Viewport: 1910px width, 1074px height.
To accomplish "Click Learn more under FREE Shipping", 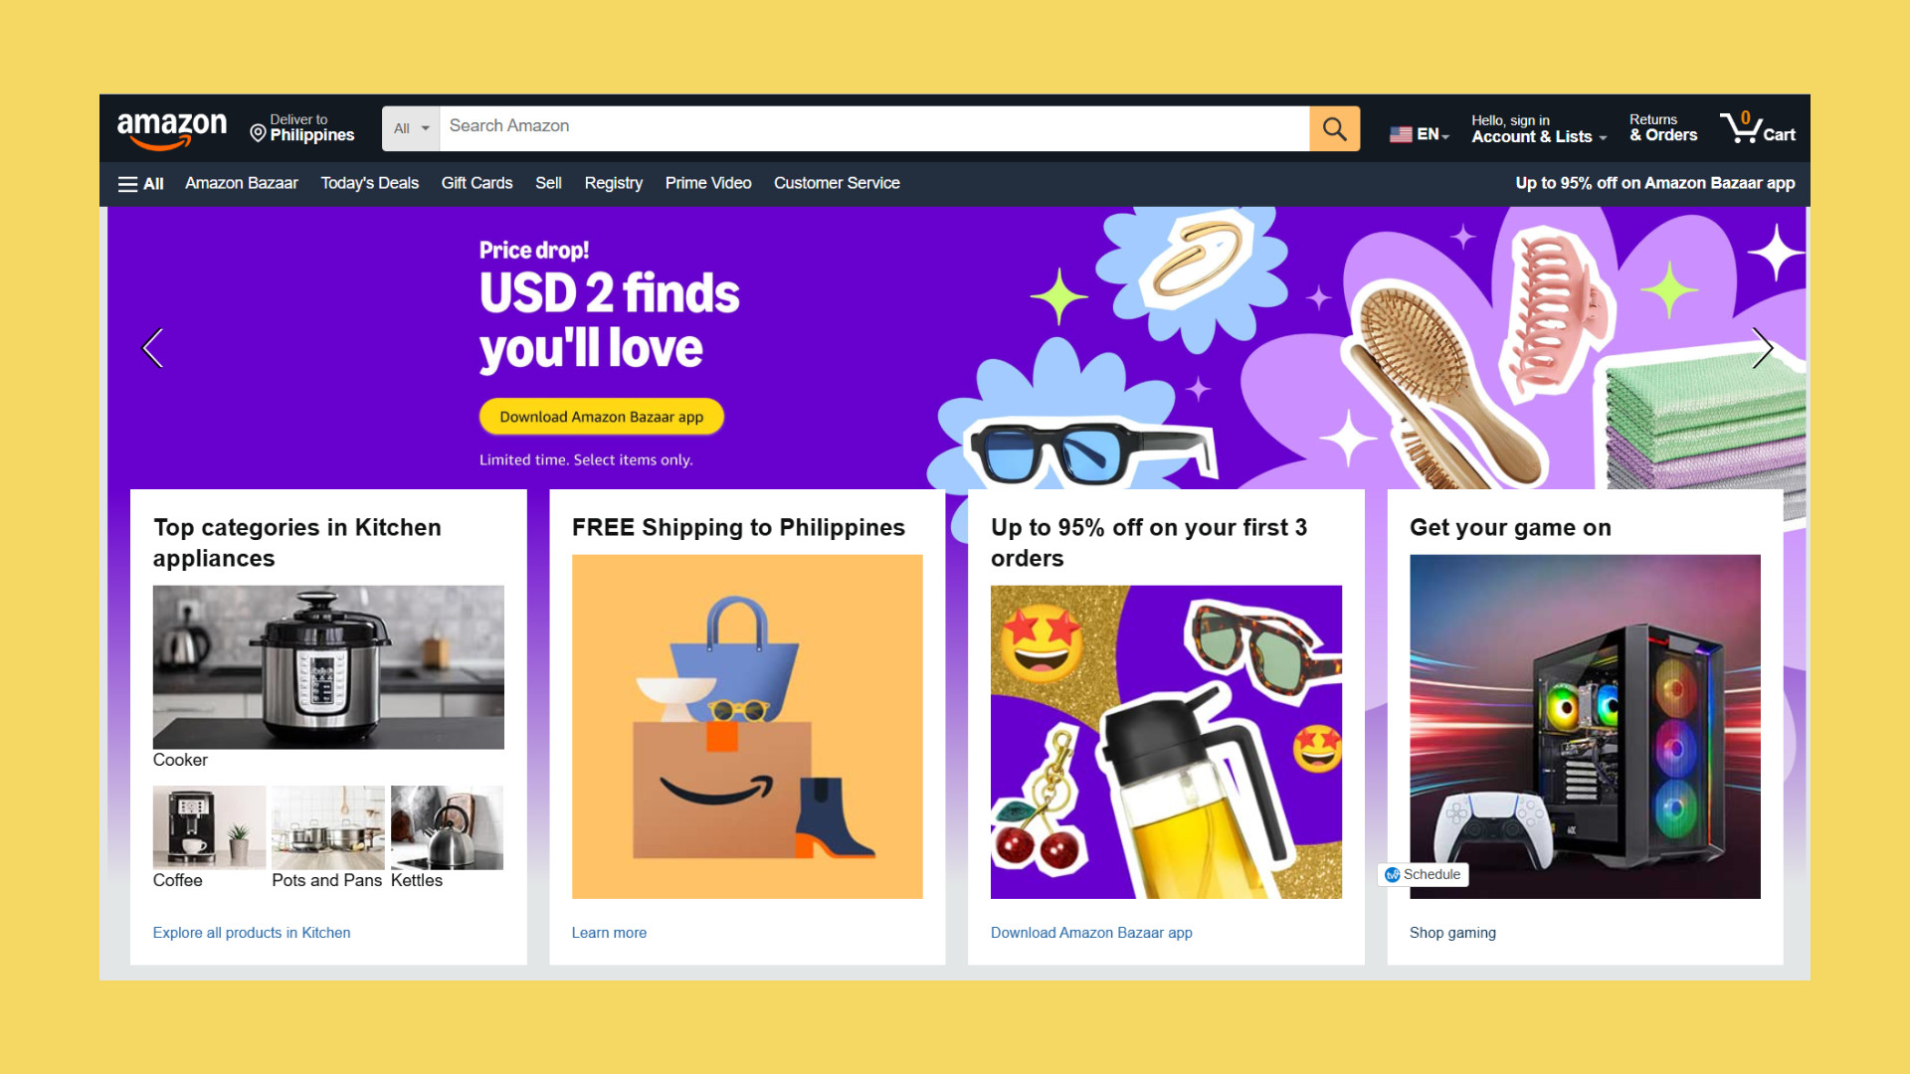I will (609, 933).
